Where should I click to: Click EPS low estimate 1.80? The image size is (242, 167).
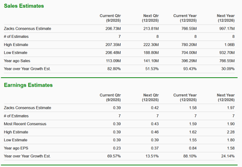231,140
